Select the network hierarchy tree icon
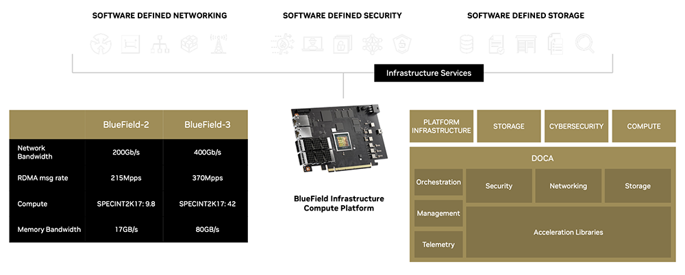Image resolution: width=685 pixels, height=275 pixels. point(160,44)
